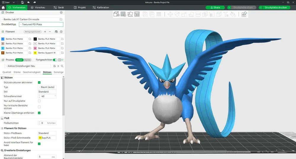296x159 pixels.
Task: Open printer settings gear in Drucker header
Action: [x=61, y=12]
